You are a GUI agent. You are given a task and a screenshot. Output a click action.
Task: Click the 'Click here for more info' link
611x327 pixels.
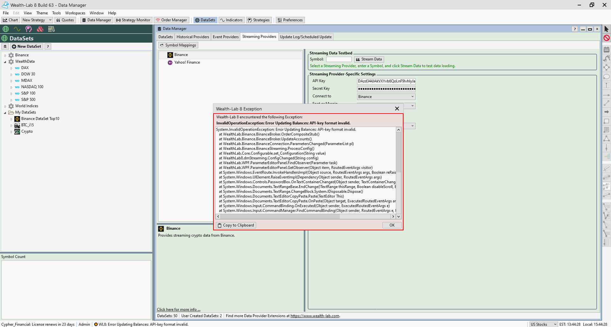point(179,310)
